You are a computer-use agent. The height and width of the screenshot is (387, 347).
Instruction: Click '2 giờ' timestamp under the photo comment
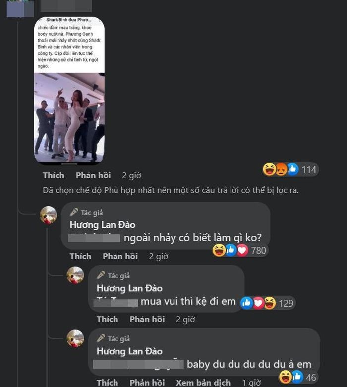(x=131, y=175)
